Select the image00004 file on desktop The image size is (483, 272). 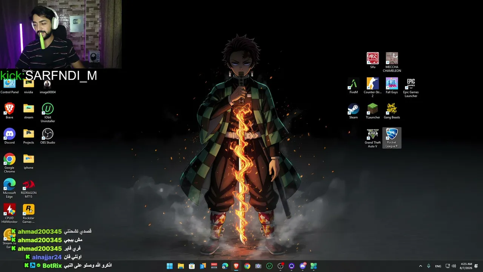point(48,87)
